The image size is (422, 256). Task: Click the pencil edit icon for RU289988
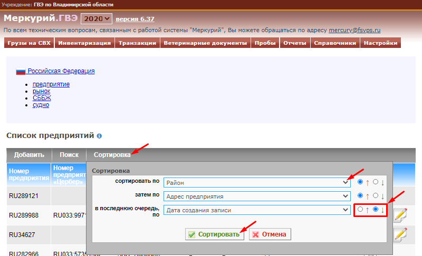click(400, 214)
